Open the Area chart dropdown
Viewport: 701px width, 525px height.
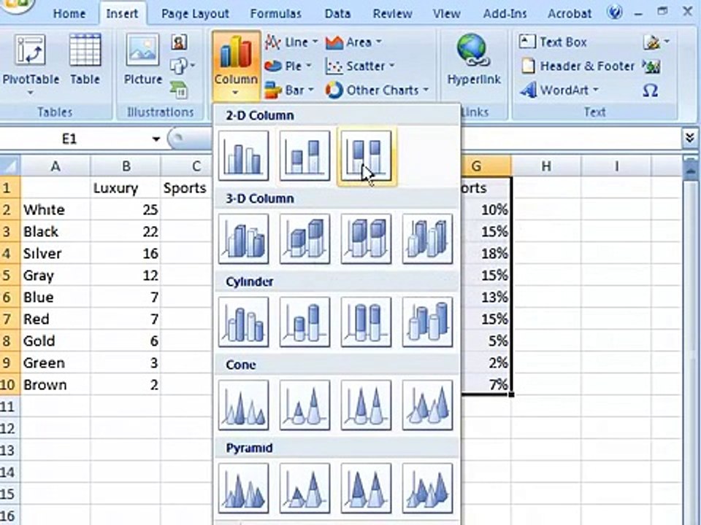[x=353, y=42]
